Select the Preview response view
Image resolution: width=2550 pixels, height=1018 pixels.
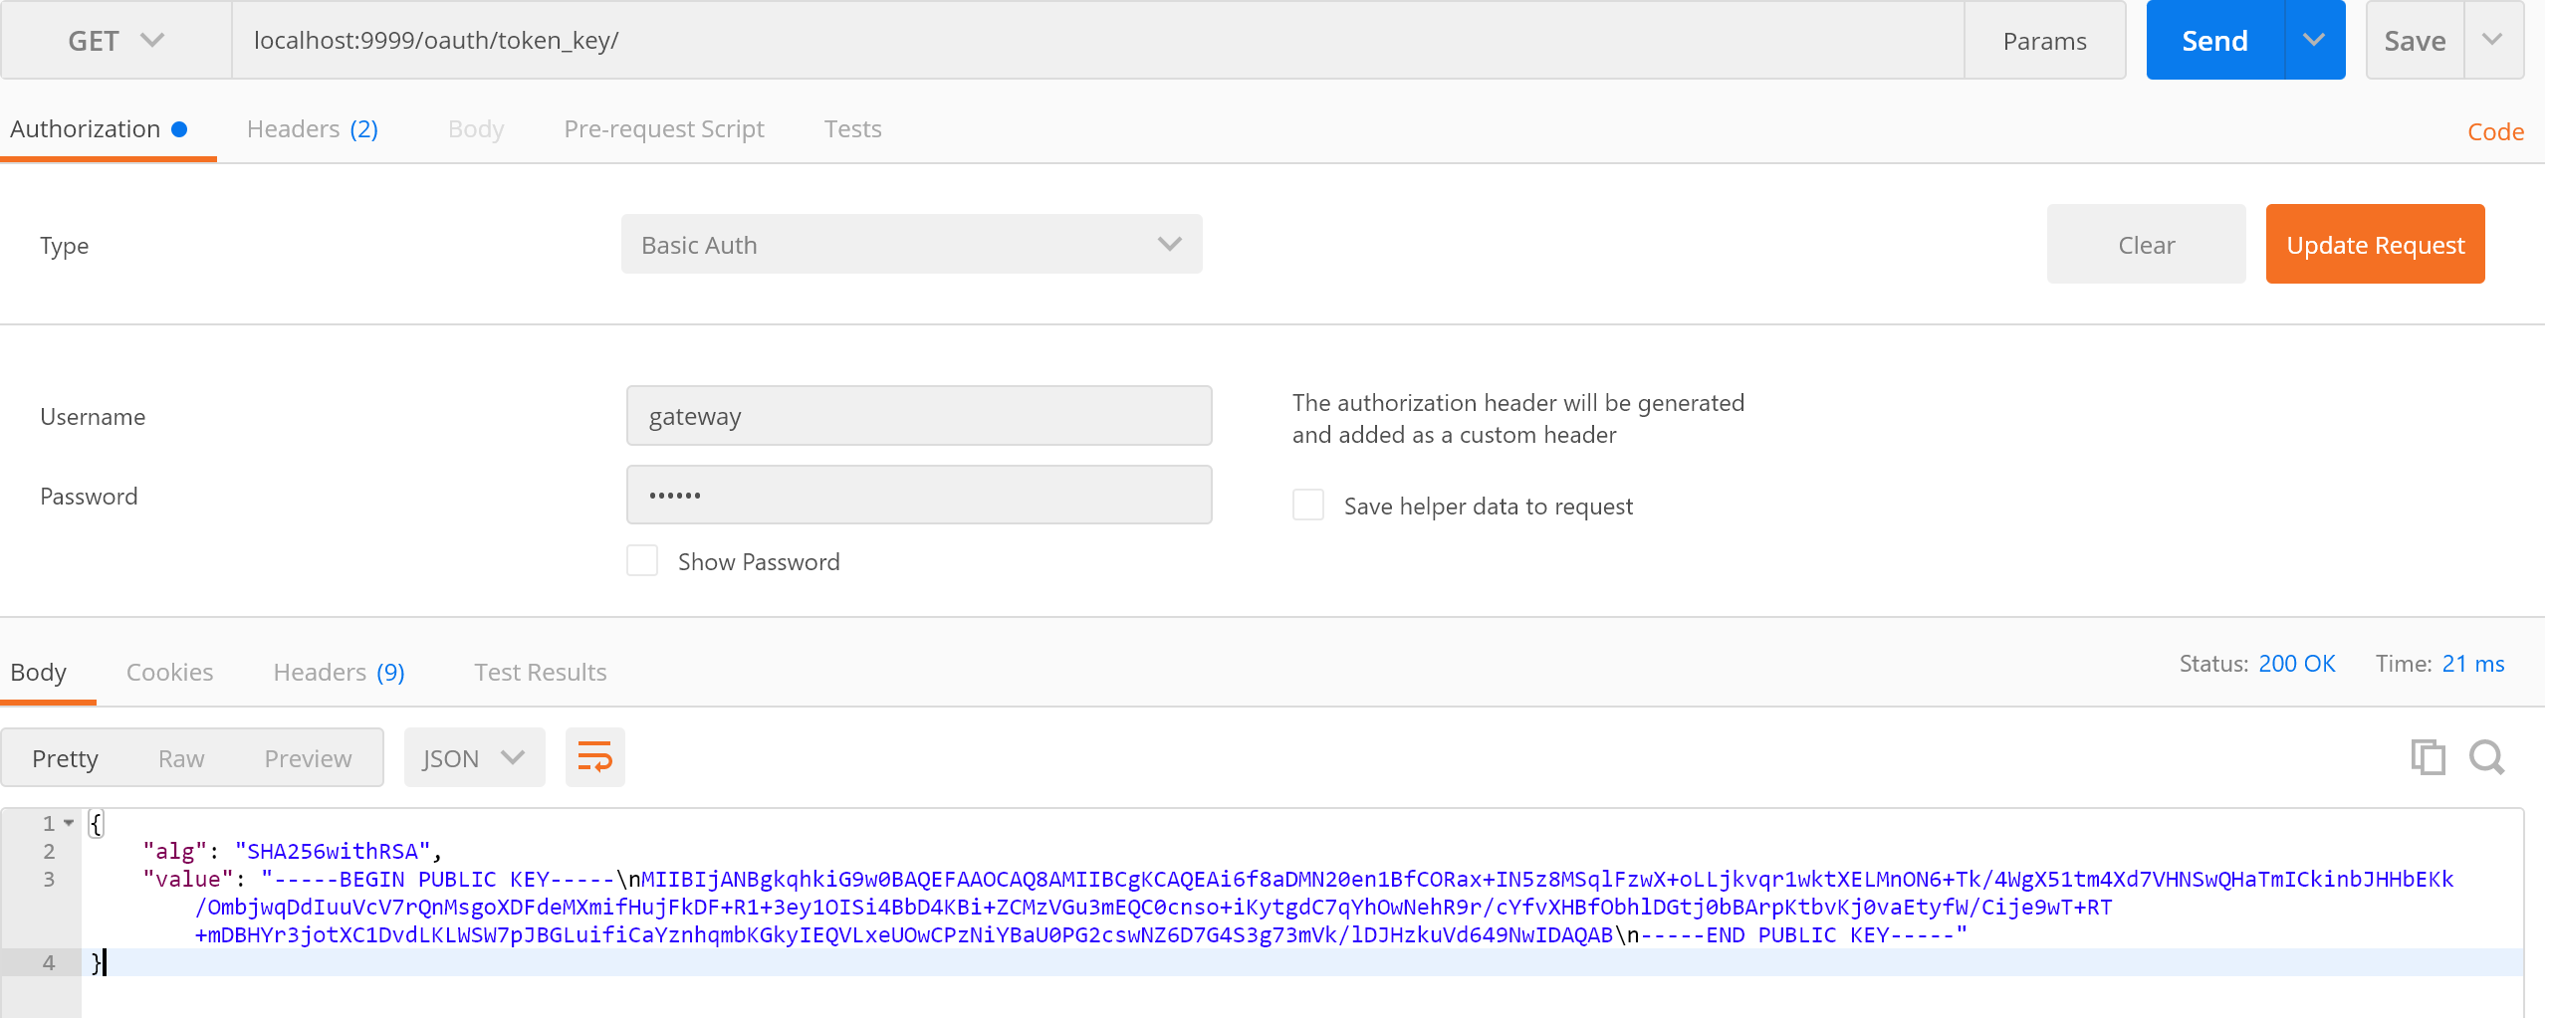308,758
